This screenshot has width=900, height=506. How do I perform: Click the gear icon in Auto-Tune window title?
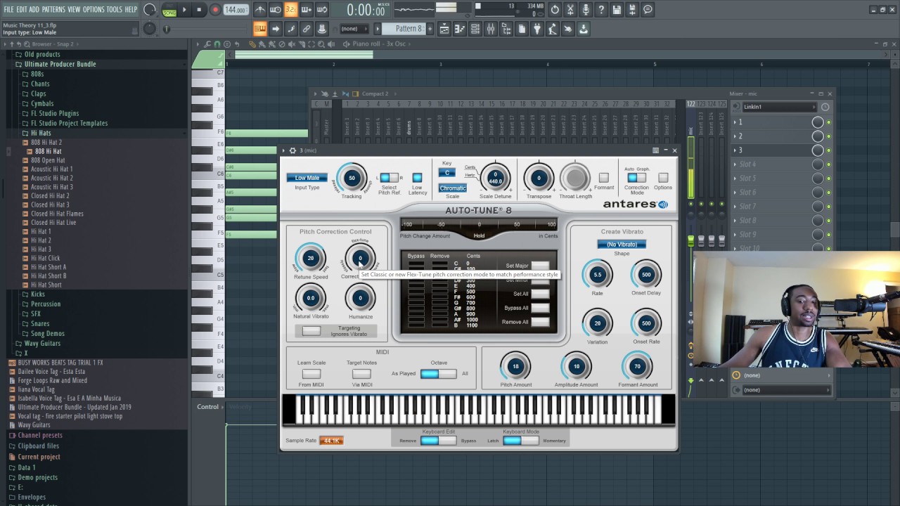(292, 150)
